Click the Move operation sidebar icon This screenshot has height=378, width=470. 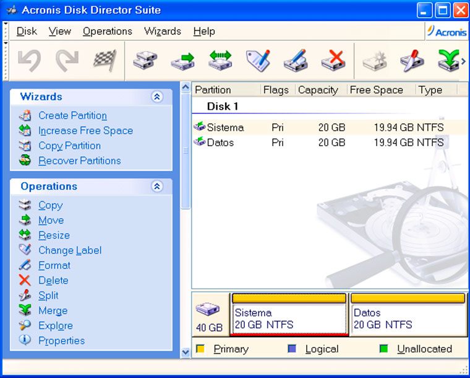coord(25,220)
